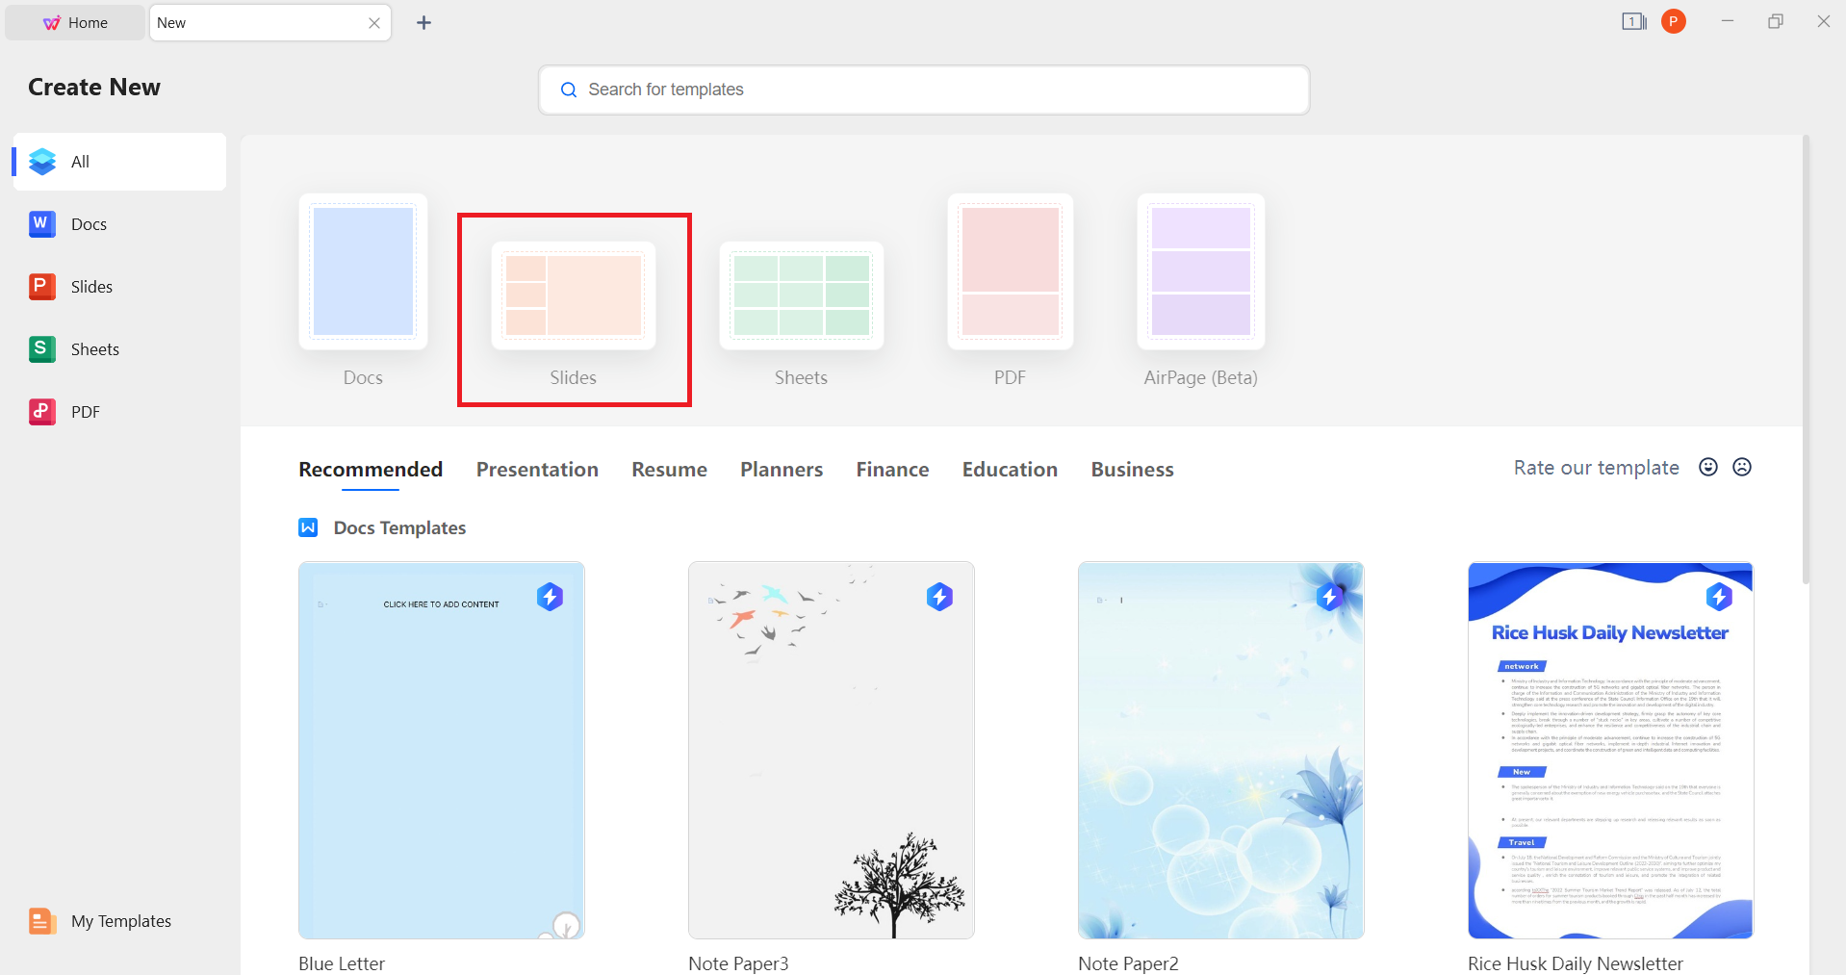The height and width of the screenshot is (975, 1846).
Task: Select Slides in the left sidebar
Action: click(91, 286)
